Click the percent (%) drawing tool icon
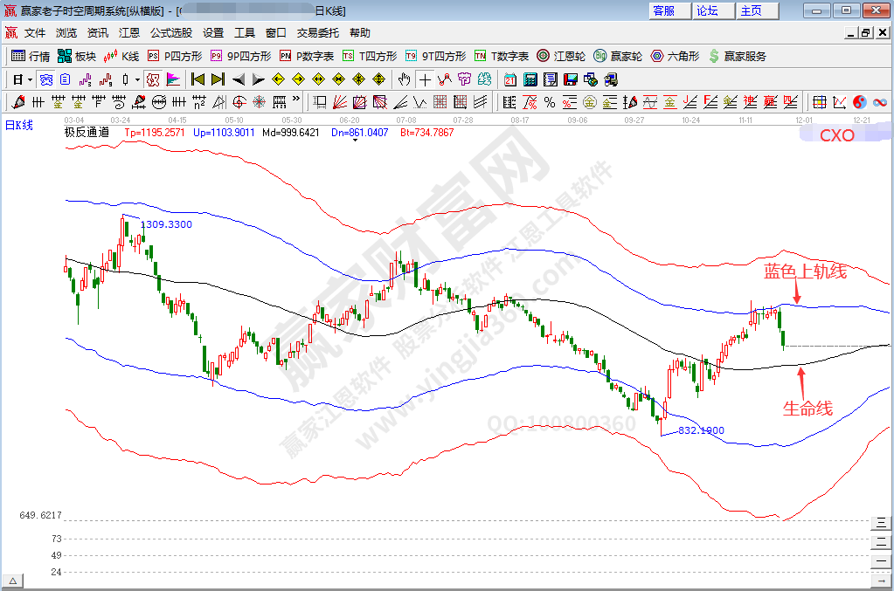The height and width of the screenshot is (591, 894). (x=549, y=102)
